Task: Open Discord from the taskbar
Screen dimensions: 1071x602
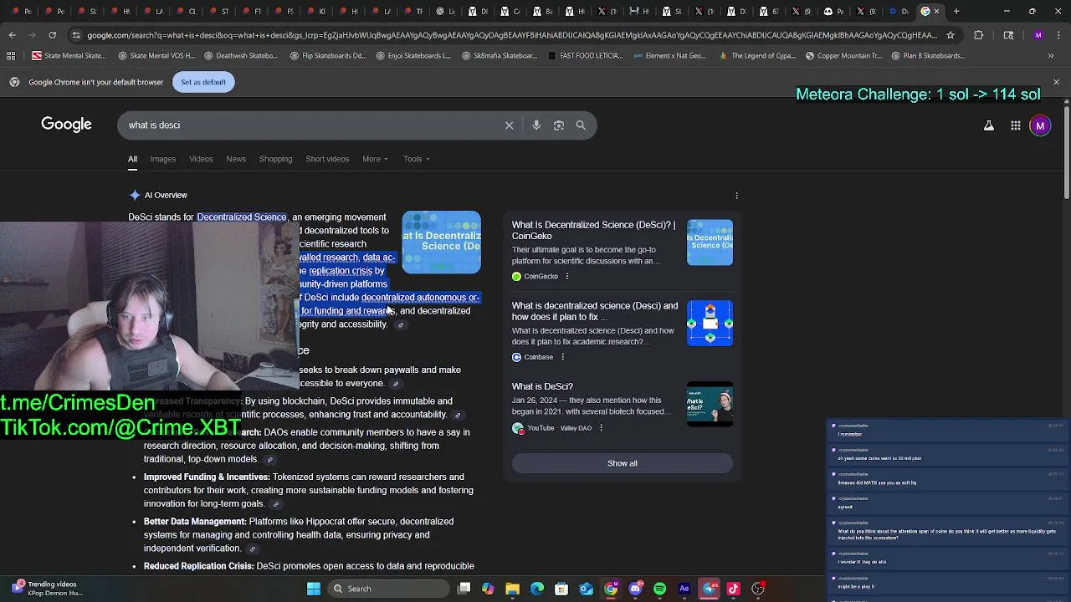Action: 636,589
